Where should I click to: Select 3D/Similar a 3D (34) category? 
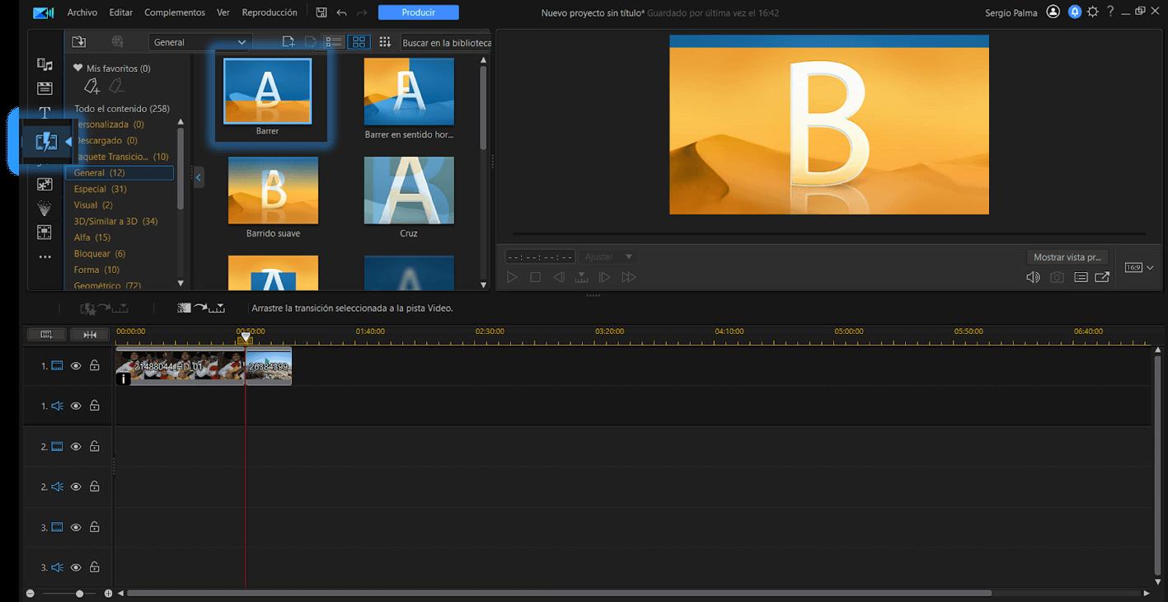115,221
